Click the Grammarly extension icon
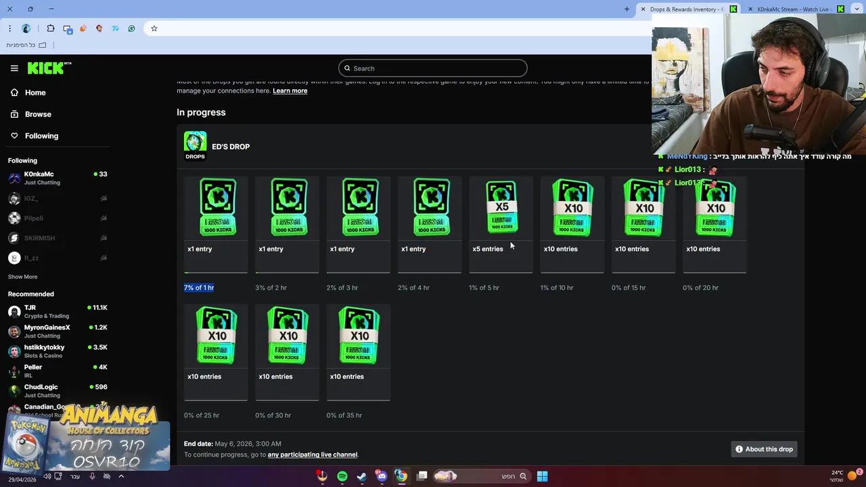 point(131,28)
